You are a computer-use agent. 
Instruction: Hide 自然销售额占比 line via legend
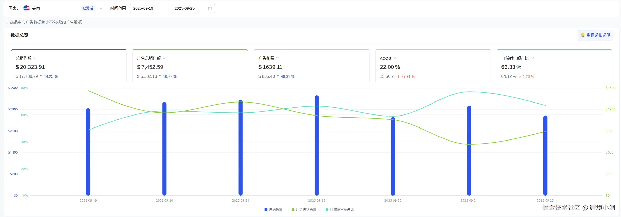pyautogui.click(x=339, y=209)
